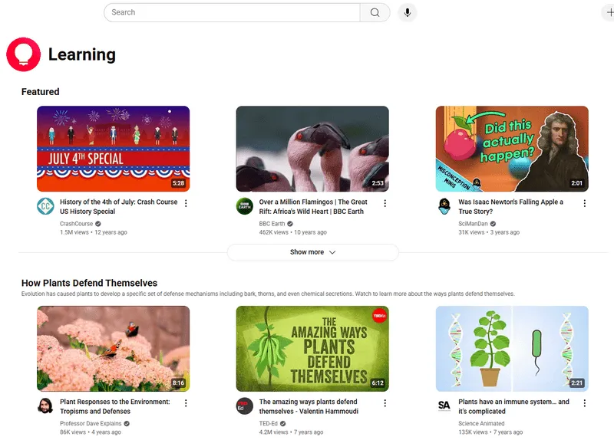This screenshot has height=440, width=614.
Task: Click the 'Featured' section heading
Action: (41, 91)
